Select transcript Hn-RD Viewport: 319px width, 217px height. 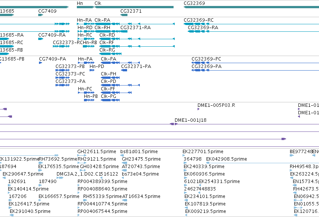pyautogui.click(x=85, y=28)
